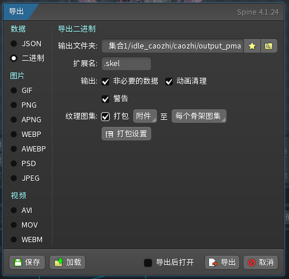289x279 pixels.
Task: Click the 导出 dialog title tab
Action: [x=16, y=12]
